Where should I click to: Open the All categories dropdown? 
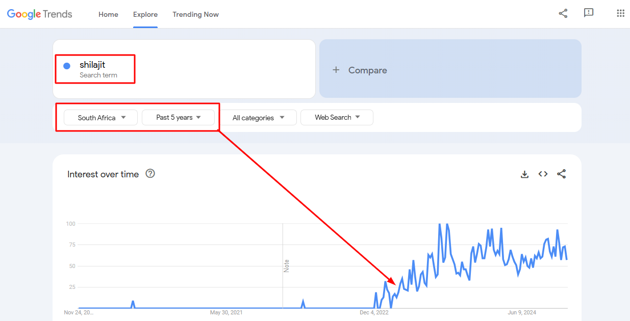click(258, 118)
